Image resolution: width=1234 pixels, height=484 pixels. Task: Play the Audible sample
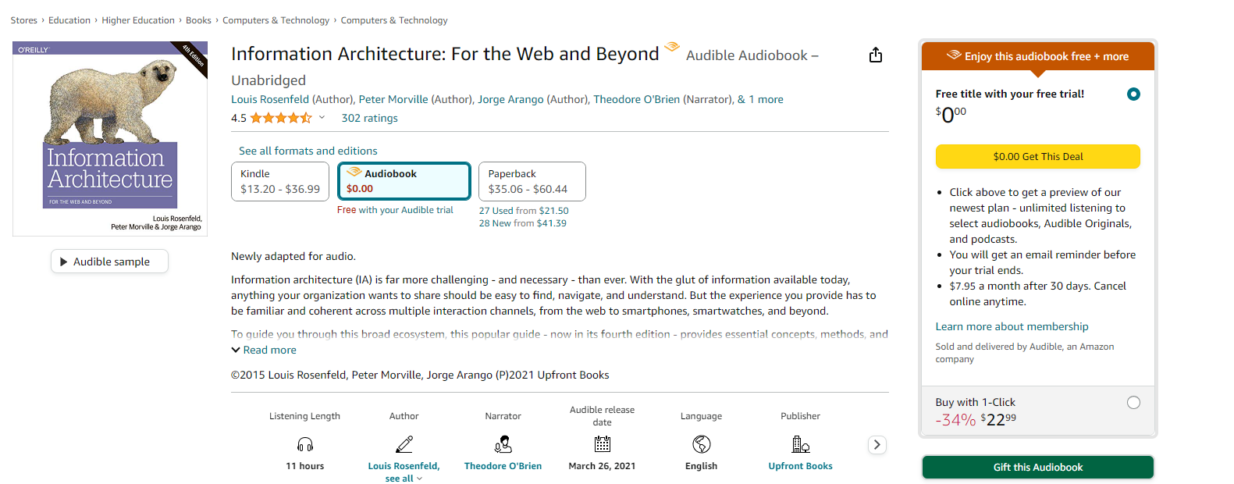tap(110, 262)
